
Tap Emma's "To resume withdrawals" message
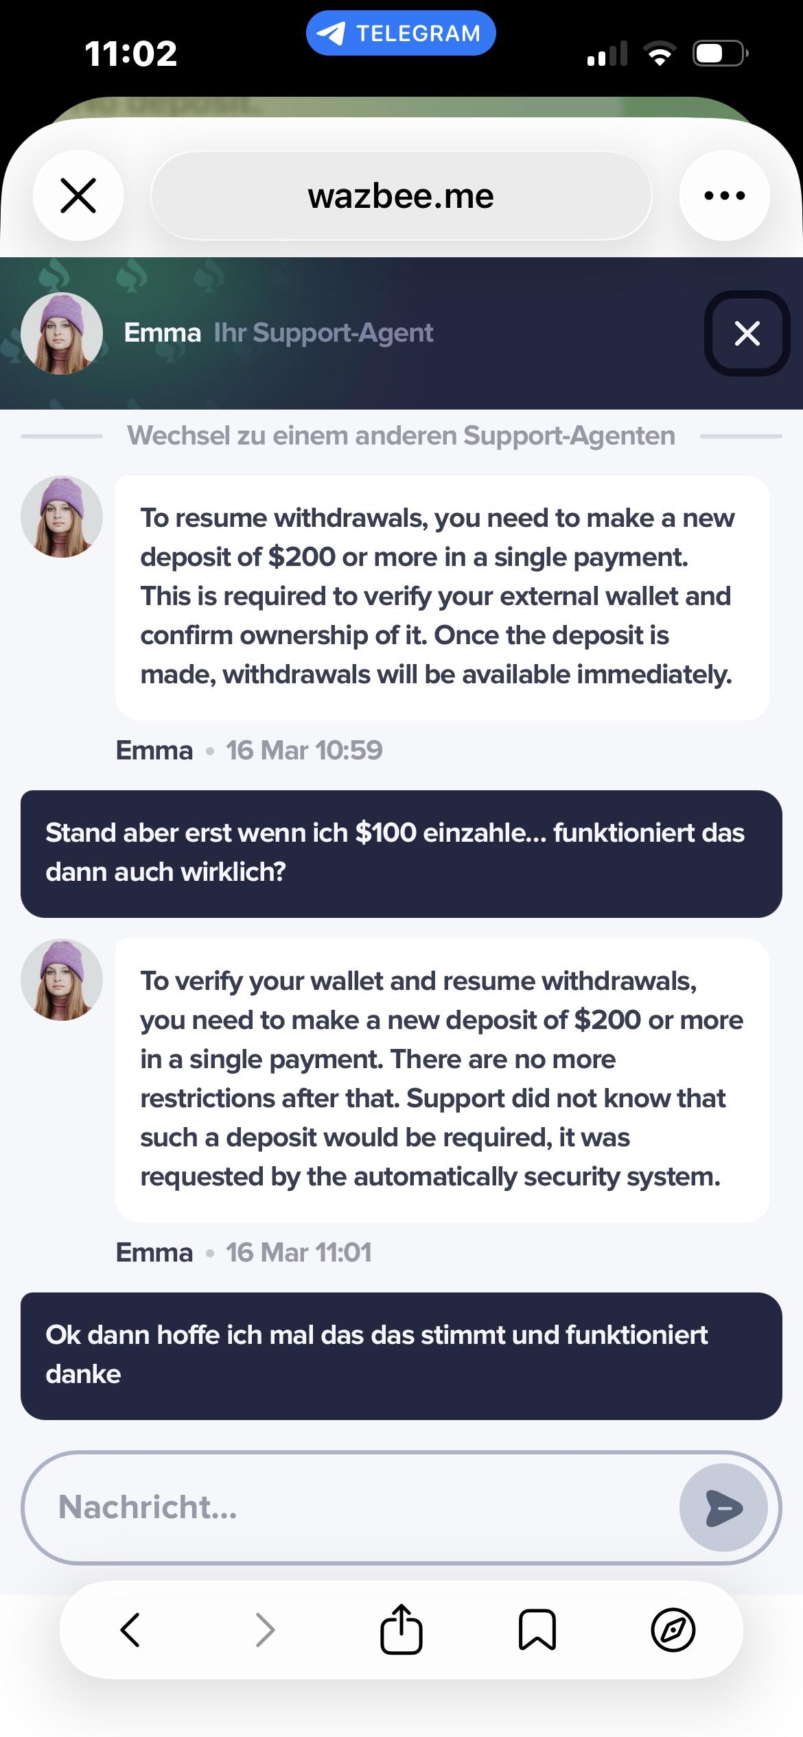pyautogui.click(x=442, y=597)
